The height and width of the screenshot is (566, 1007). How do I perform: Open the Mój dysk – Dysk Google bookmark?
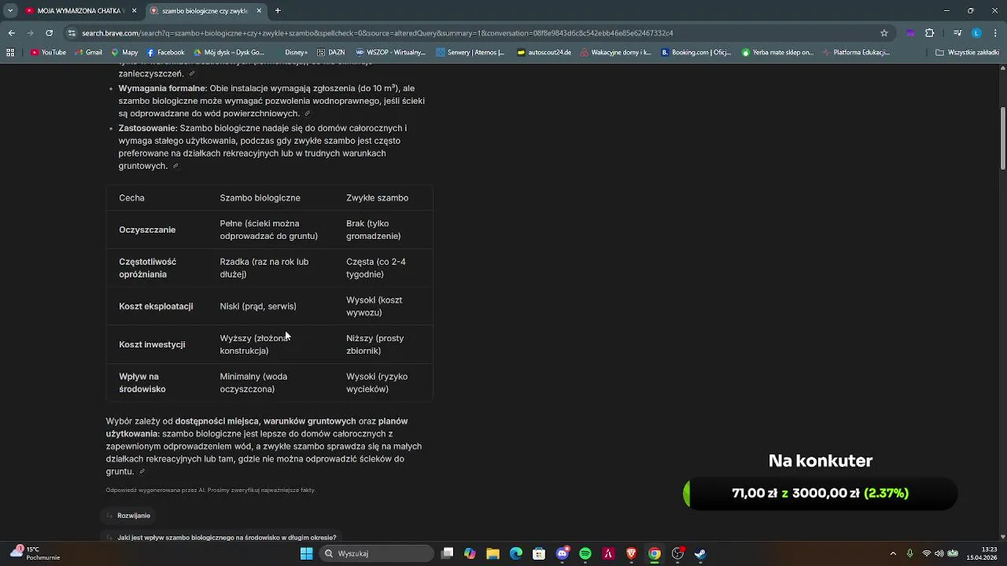tap(229, 53)
